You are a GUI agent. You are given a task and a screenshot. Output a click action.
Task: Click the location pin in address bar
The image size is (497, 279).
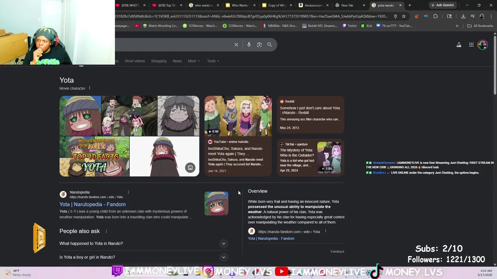click(x=395, y=16)
